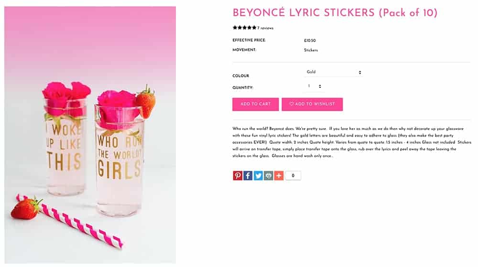This screenshot has width=478, height=267.
Task: Click the heart icon on wishlist button
Action: (x=292, y=104)
